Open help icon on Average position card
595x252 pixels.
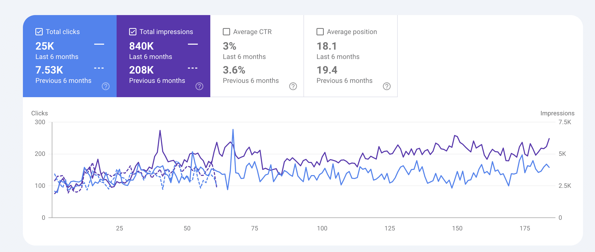pyautogui.click(x=387, y=86)
